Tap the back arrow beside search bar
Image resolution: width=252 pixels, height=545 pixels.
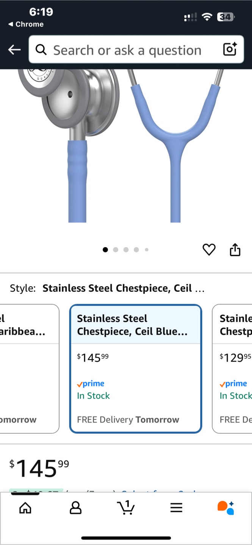pyautogui.click(x=14, y=50)
